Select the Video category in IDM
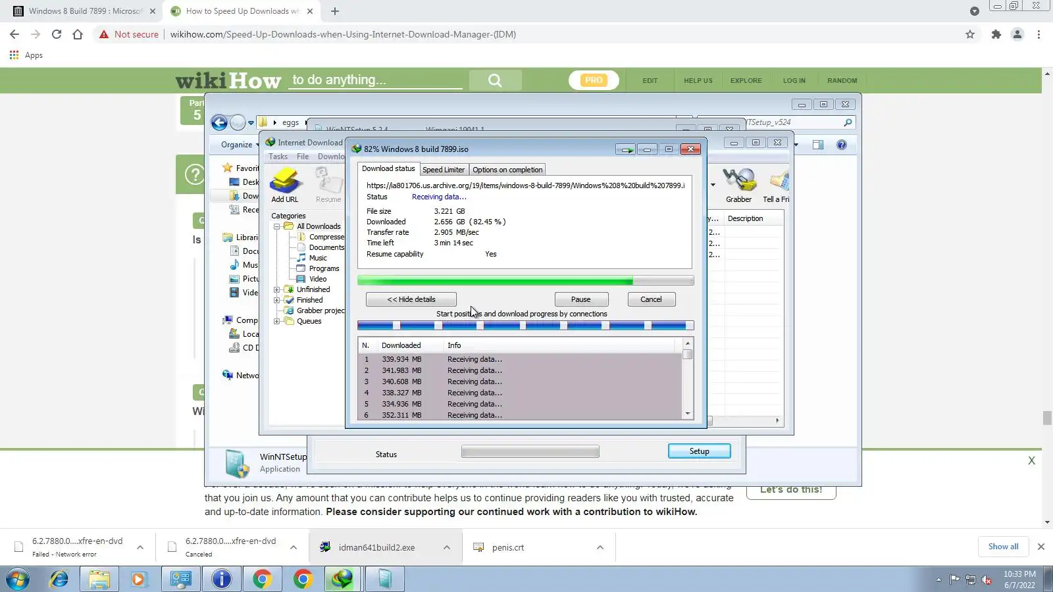This screenshot has width=1053, height=592. tap(318, 279)
